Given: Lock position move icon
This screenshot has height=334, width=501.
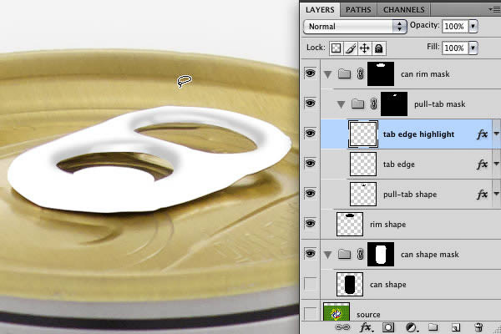Looking at the screenshot, I should [x=365, y=48].
